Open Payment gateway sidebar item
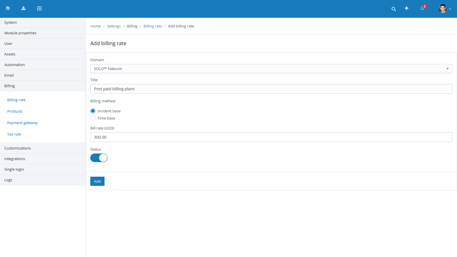 click(23, 123)
